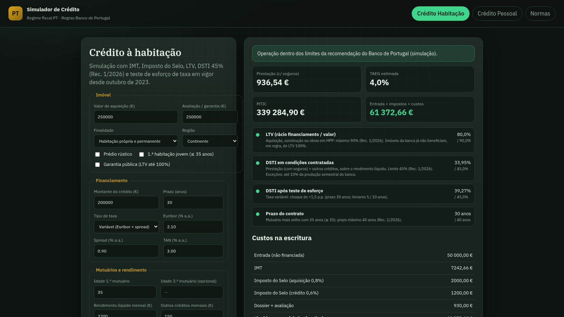
Task: Click the Banco de Portugal notice banner
Action: click(x=363, y=54)
